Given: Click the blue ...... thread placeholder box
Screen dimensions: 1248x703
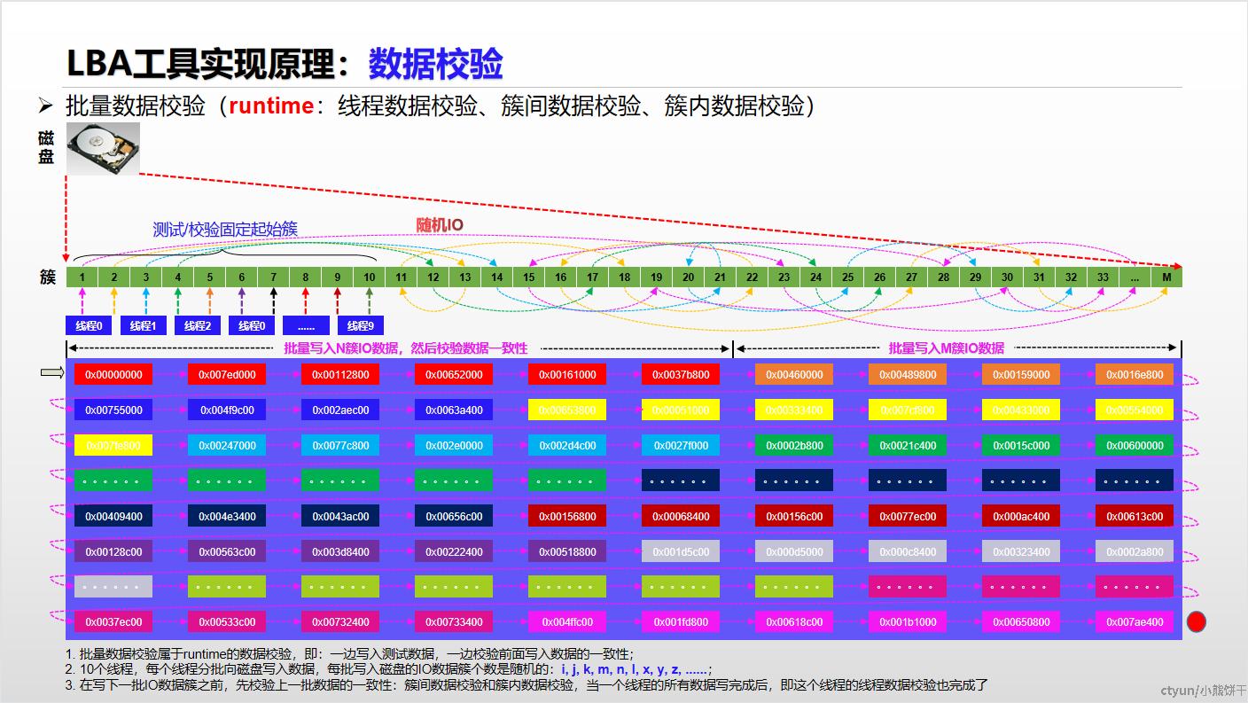Looking at the screenshot, I should click(306, 325).
